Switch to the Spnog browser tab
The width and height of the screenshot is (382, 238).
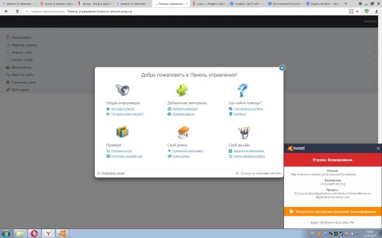click(95, 4)
